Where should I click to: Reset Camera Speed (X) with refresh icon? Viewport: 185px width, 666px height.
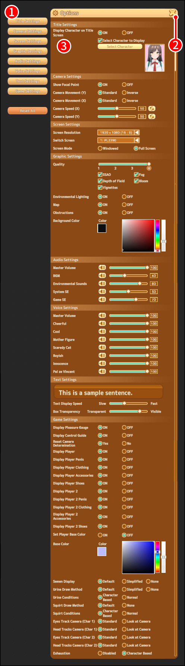(151, 109)
